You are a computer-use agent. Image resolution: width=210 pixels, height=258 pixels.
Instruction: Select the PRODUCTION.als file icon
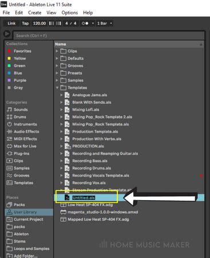(x=68, y=146)
